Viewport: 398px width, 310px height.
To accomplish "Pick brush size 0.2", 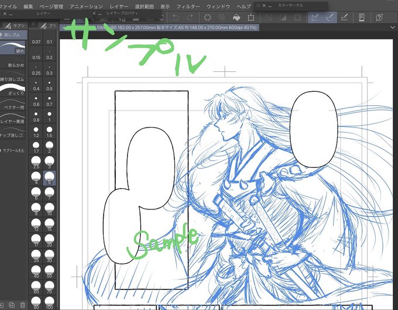I will click(50, 54).
